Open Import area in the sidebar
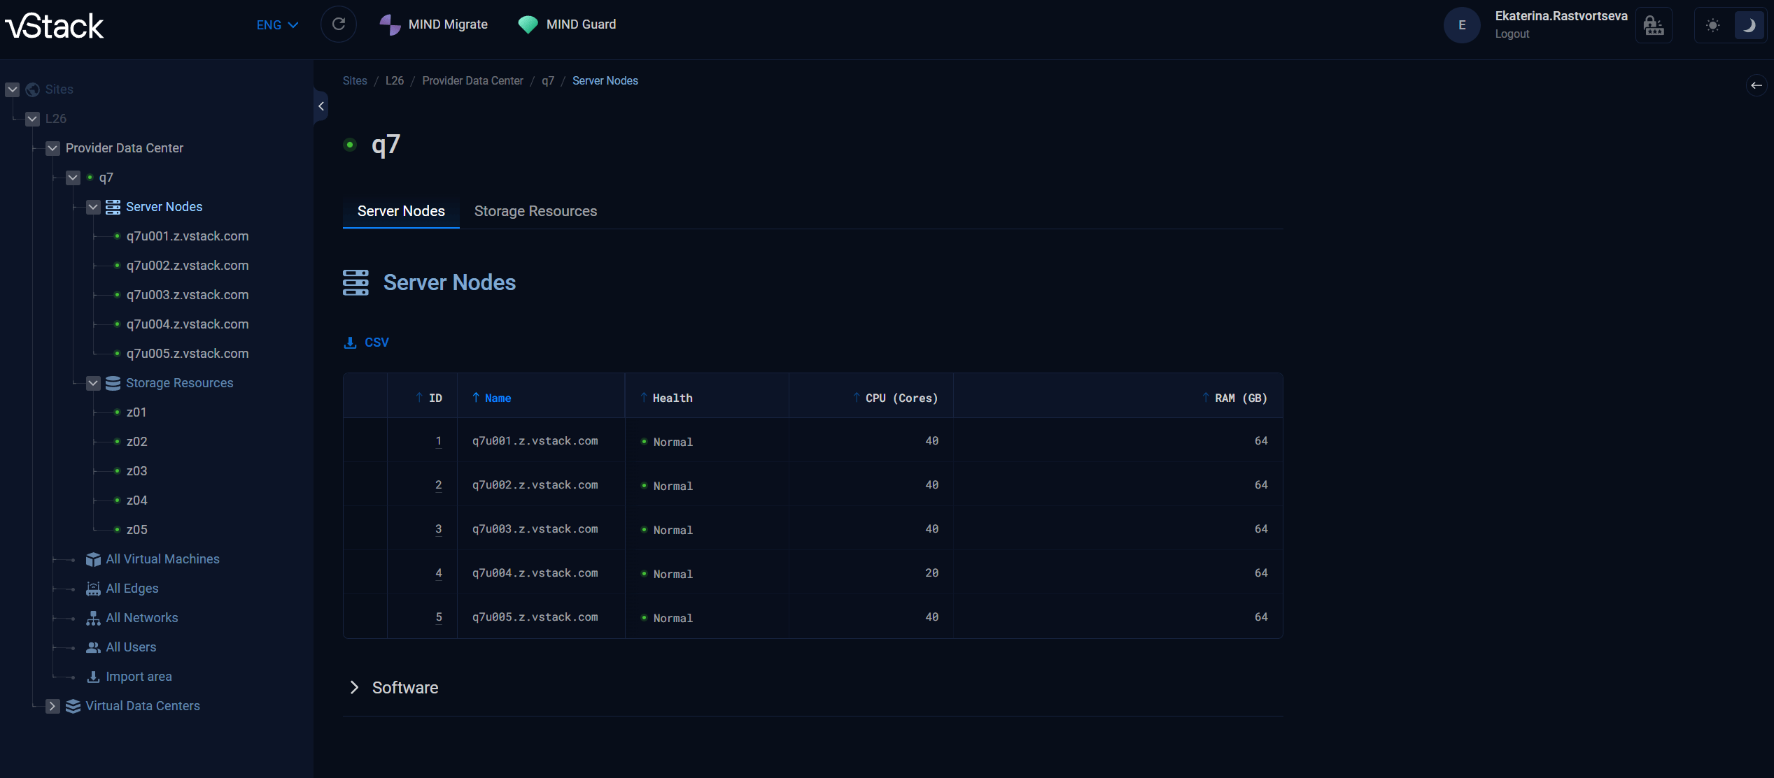This screenshot has width=1774, height=778. (139, 677)
